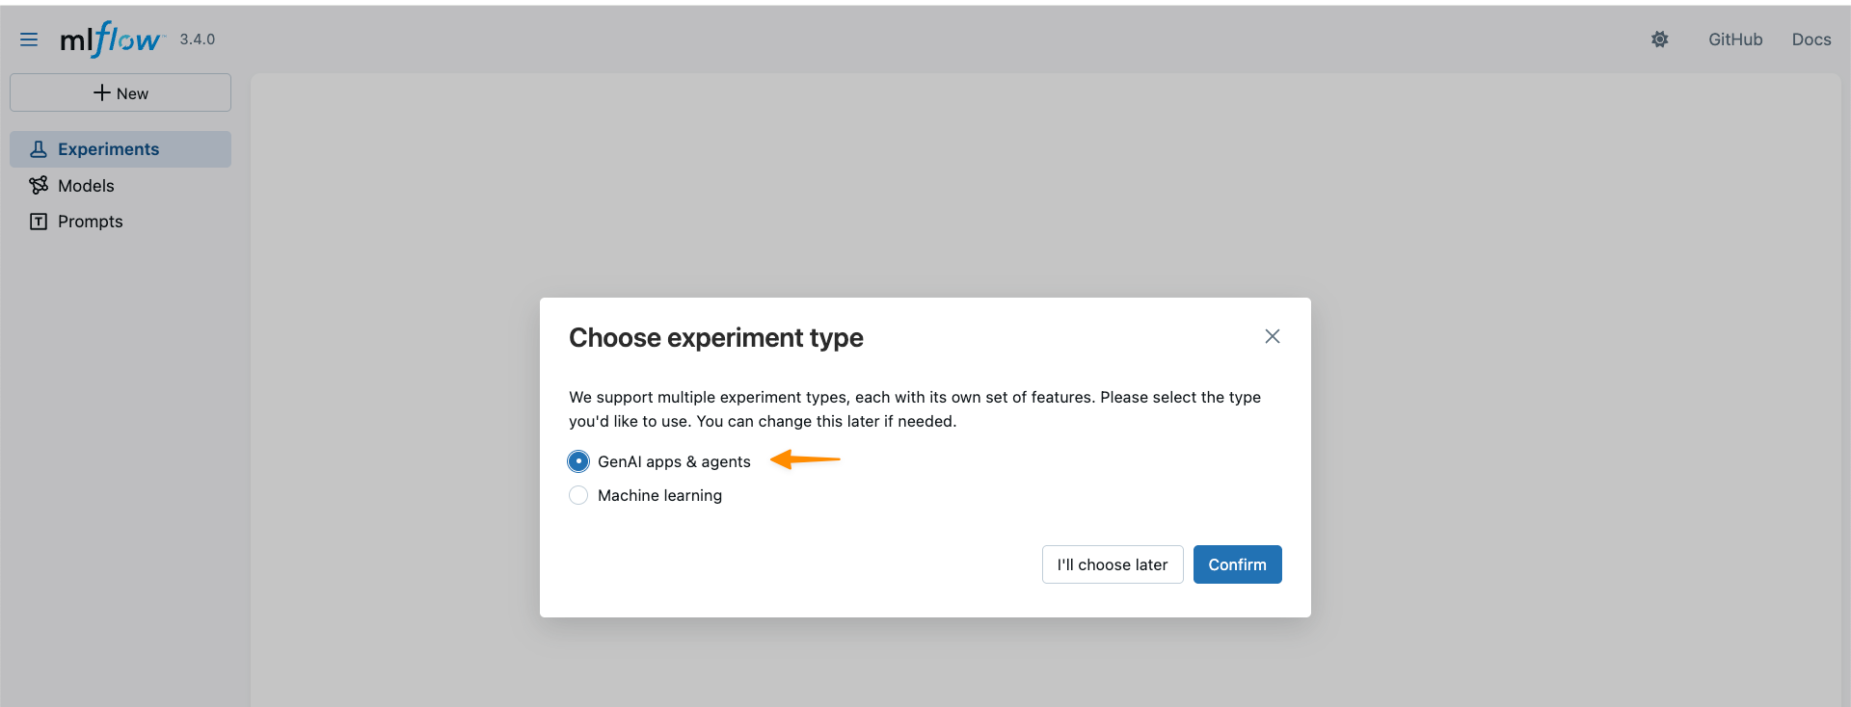Click the plus icon in the New button
This screenshot has height=707, width=1851.
[101, 92]
